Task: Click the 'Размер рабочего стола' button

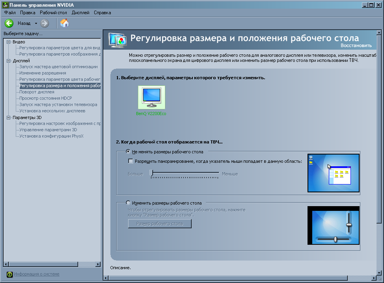Action: (x=160, y=224)
